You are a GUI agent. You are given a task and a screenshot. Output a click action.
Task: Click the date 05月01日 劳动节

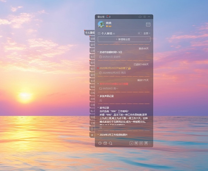click(111, 57)
